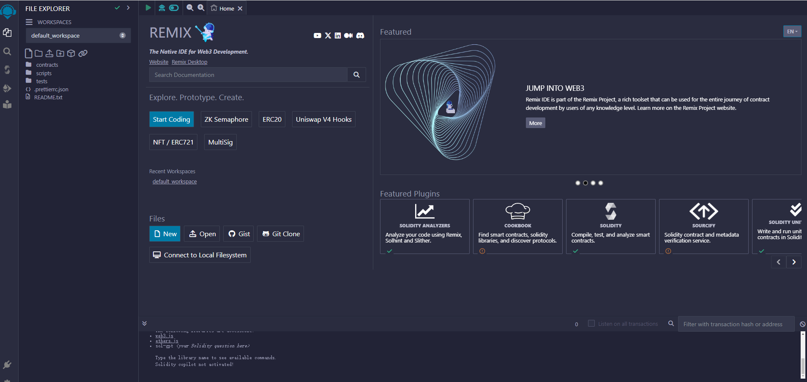This screenshot has width=807, height=382.
Task: Click the upload folder icon
Action: (60, 53)
